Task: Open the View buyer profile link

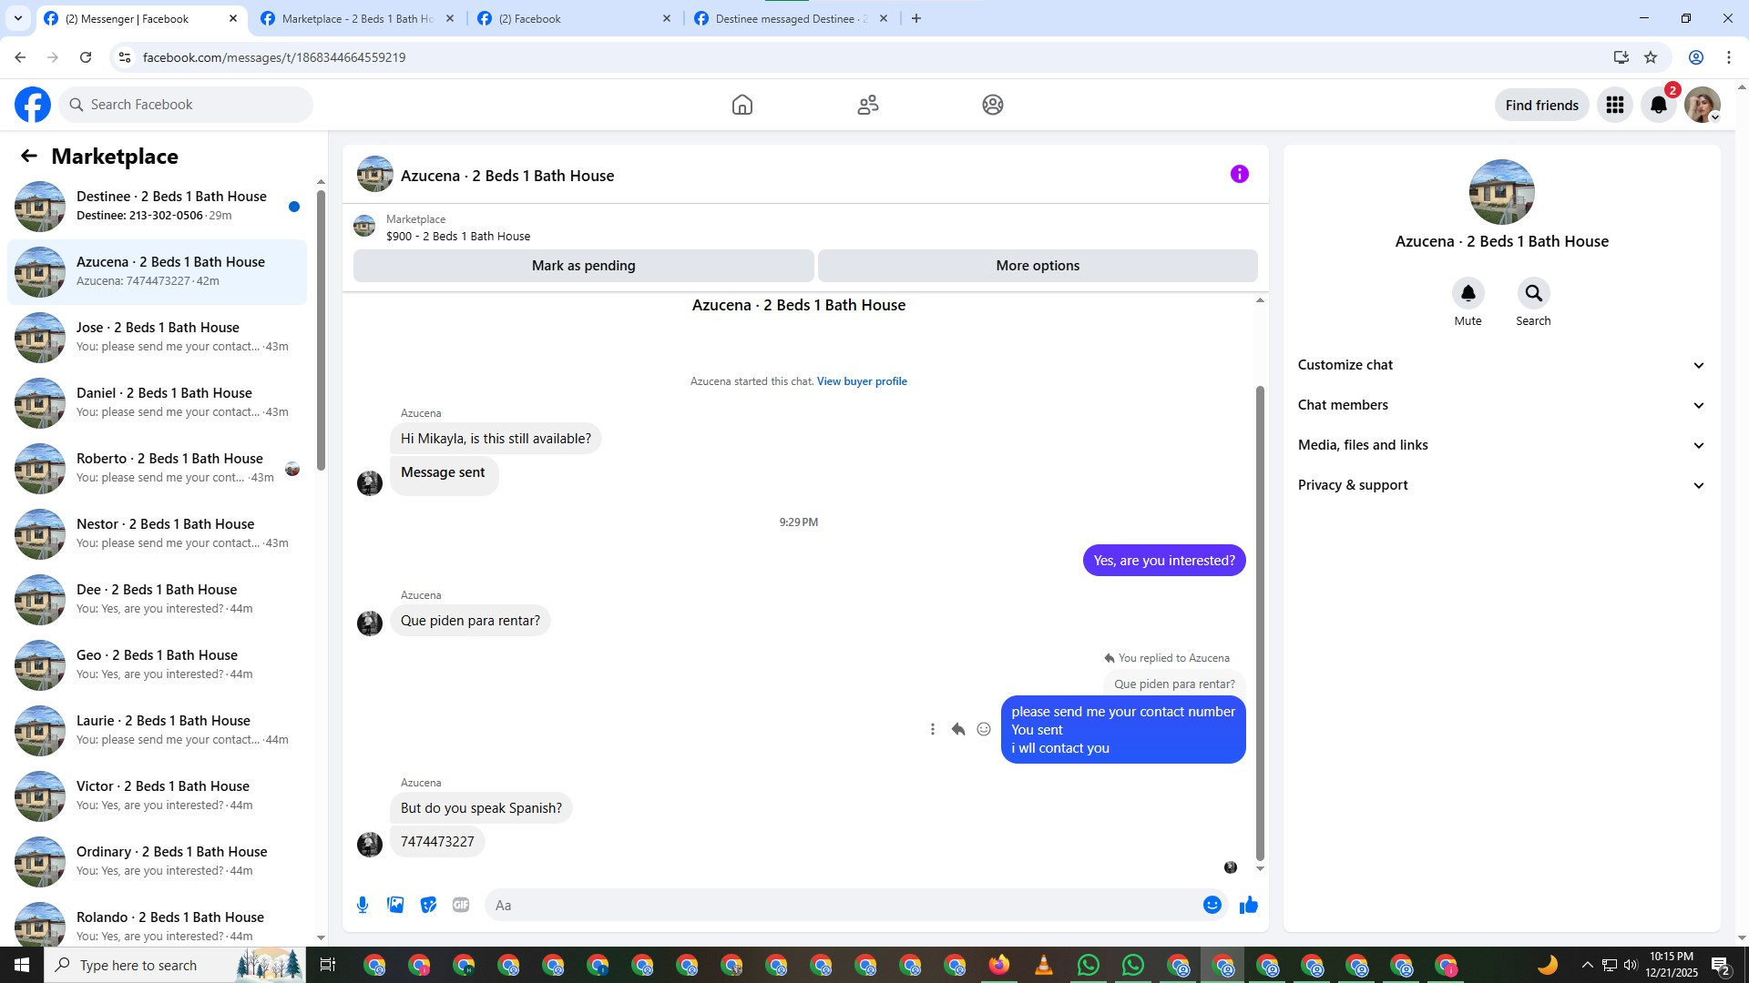Action: (x=862, y=381)
